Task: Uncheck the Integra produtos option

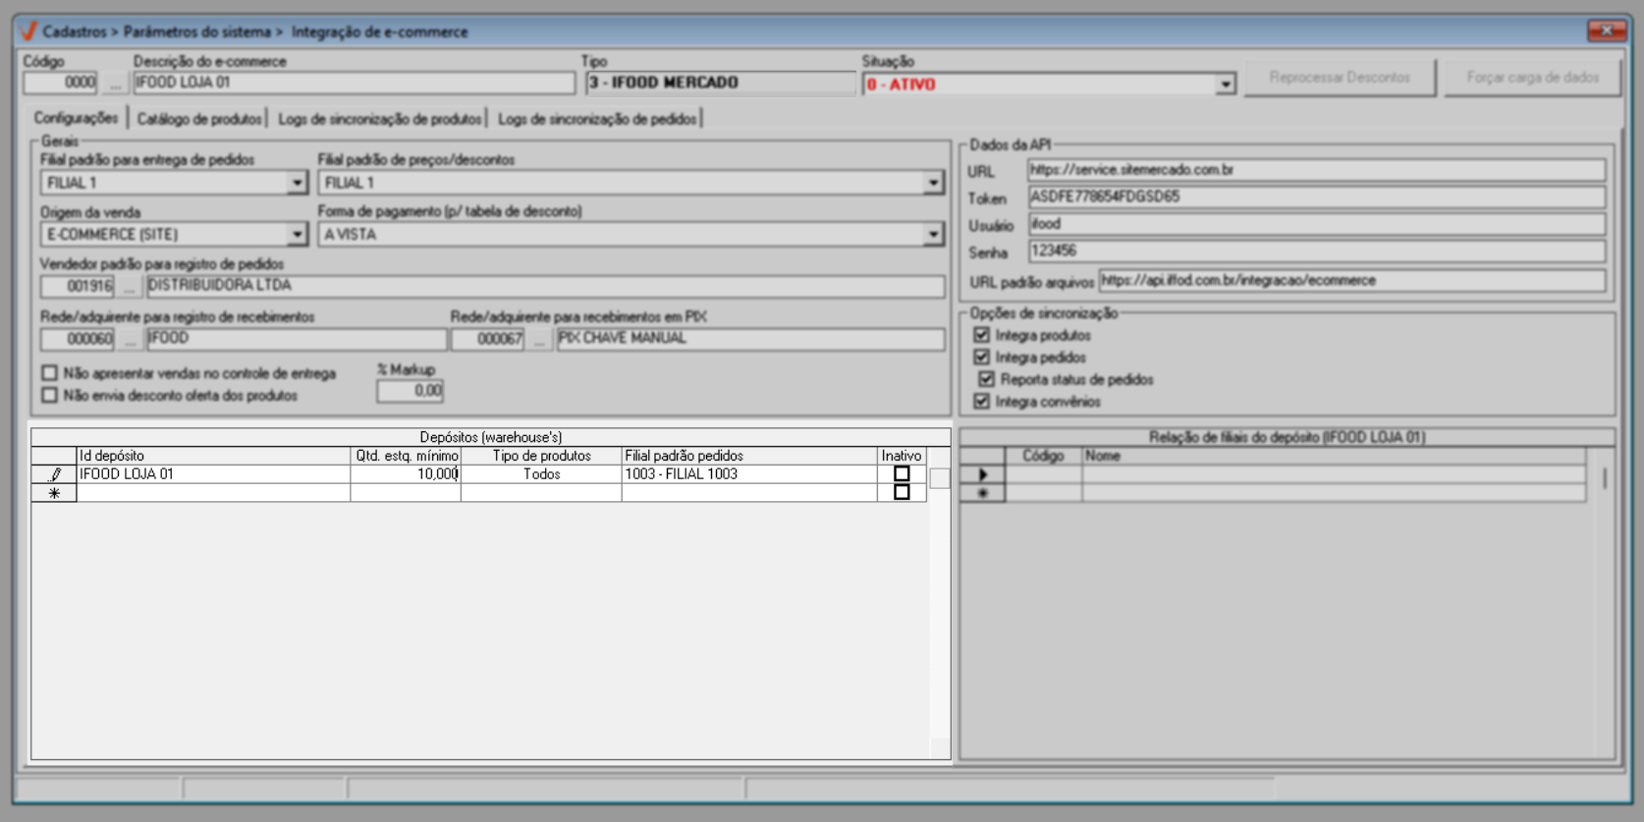Action: (x=981, y=335)
